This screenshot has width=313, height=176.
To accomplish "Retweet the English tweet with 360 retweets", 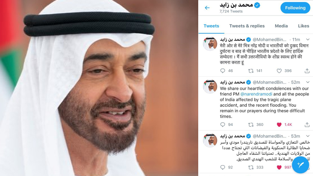I will pos(251,125).
